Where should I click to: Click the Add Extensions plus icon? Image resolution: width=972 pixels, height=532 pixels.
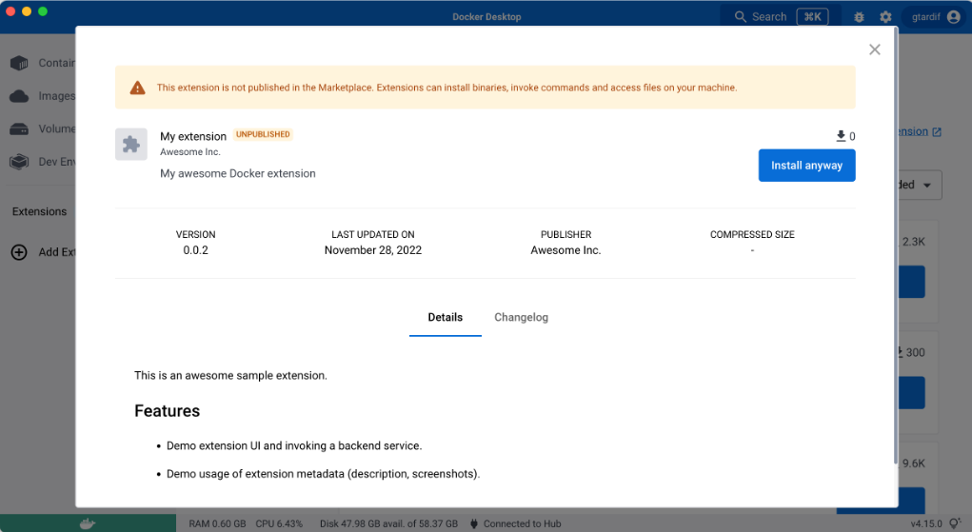pyautogui.click(x=19, y=252)
